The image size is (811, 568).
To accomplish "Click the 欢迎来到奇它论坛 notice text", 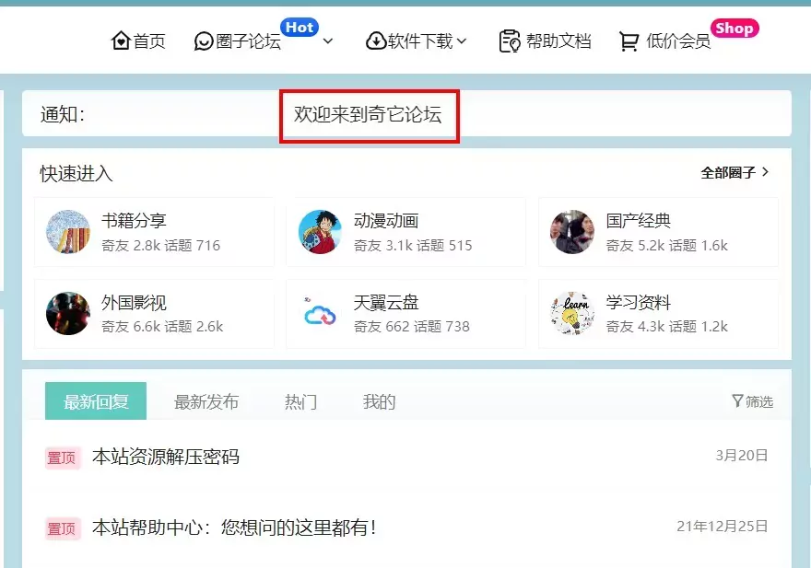I will point(368,116).
